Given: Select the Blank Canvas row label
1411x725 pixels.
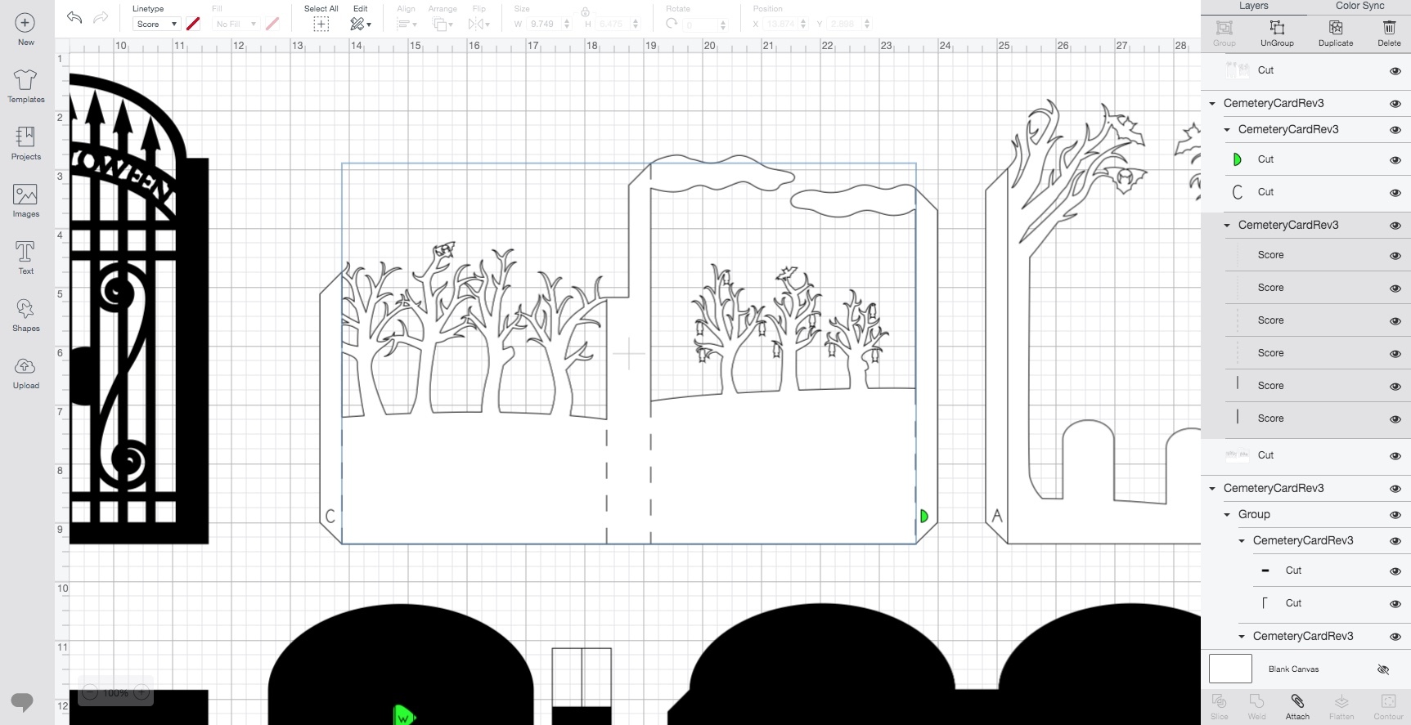Looking at the screenshot, I should click(1293, 669).
